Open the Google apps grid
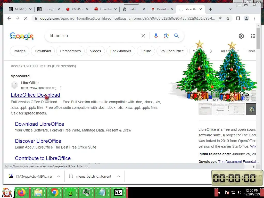The image size is (264, 198). pos(253,36)
